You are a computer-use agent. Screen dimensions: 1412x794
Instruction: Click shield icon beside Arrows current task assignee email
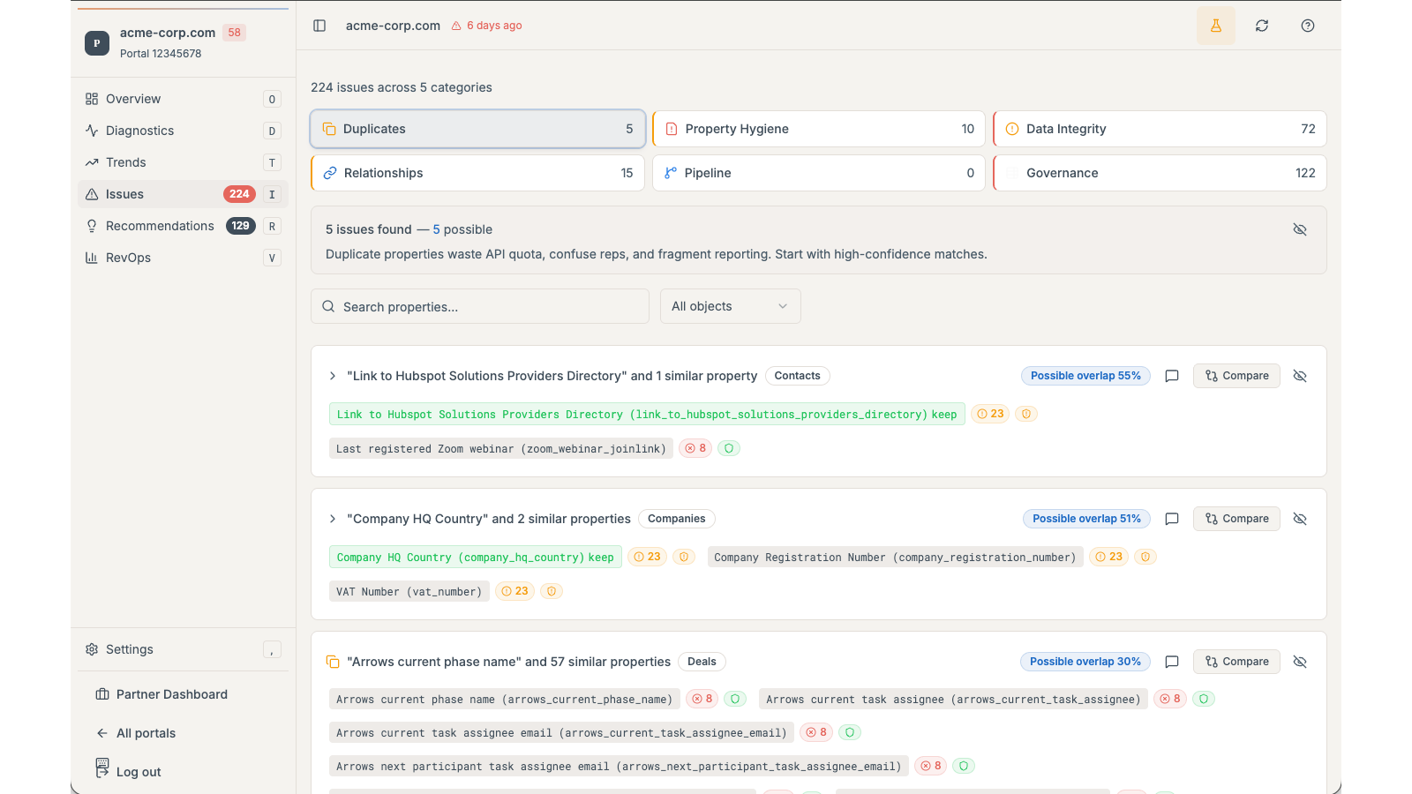[x=850, y=732]
